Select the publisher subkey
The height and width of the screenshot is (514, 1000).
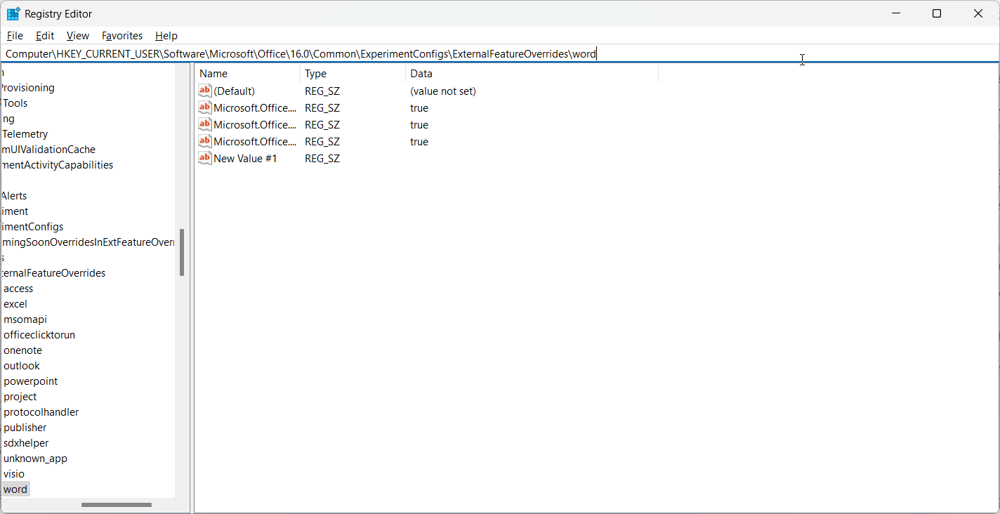point(25,427)
